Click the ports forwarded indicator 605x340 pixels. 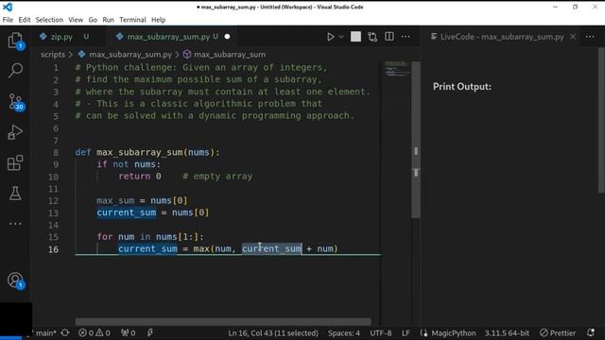(x=129, y=332)
